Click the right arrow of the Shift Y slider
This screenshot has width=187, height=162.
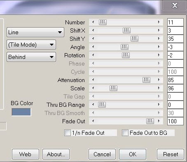click(x=159, y=39)
